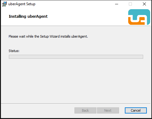152x119 pixels.
Task: Minimize the uberAgent Setup window
Action: [117, 4]
